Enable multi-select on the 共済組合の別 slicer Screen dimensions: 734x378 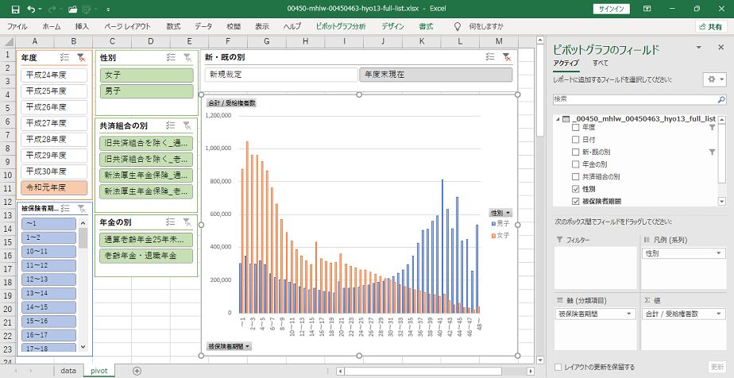click(171, 125)
